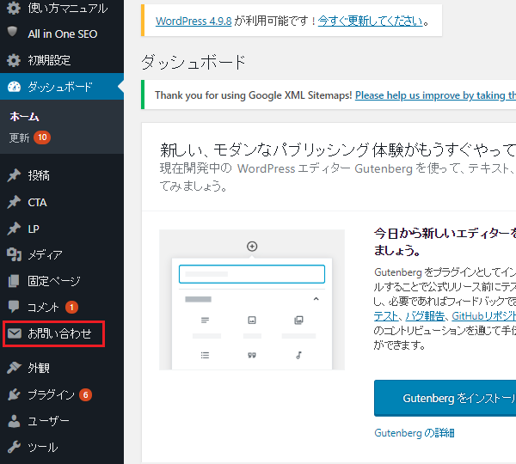Click the gear icon beside 初期設定
Screen dimensions: 516x464
tap(14, 60)
